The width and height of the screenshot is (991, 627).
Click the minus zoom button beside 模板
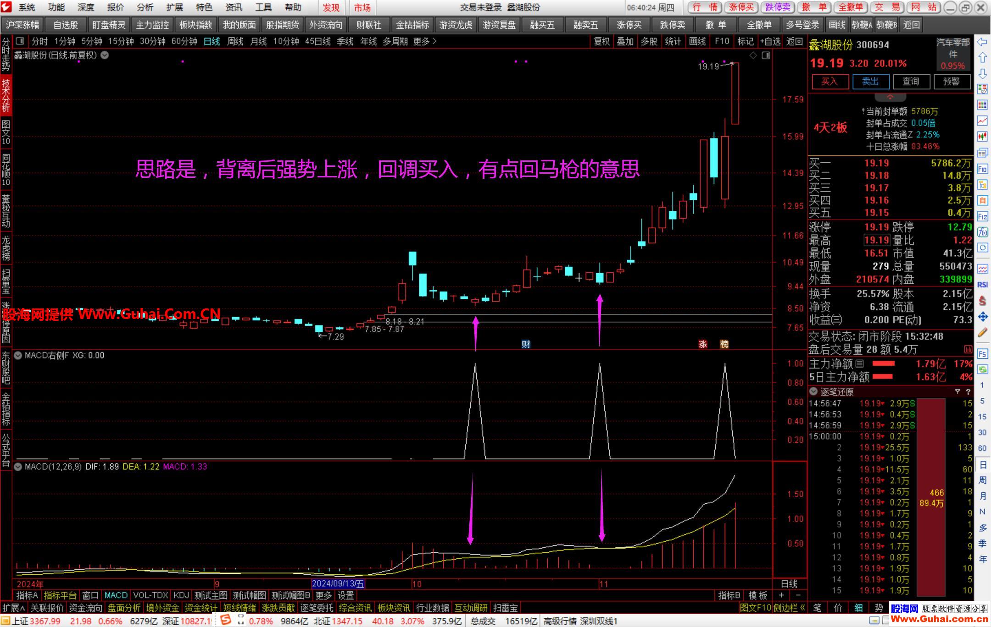pos(798,595)
